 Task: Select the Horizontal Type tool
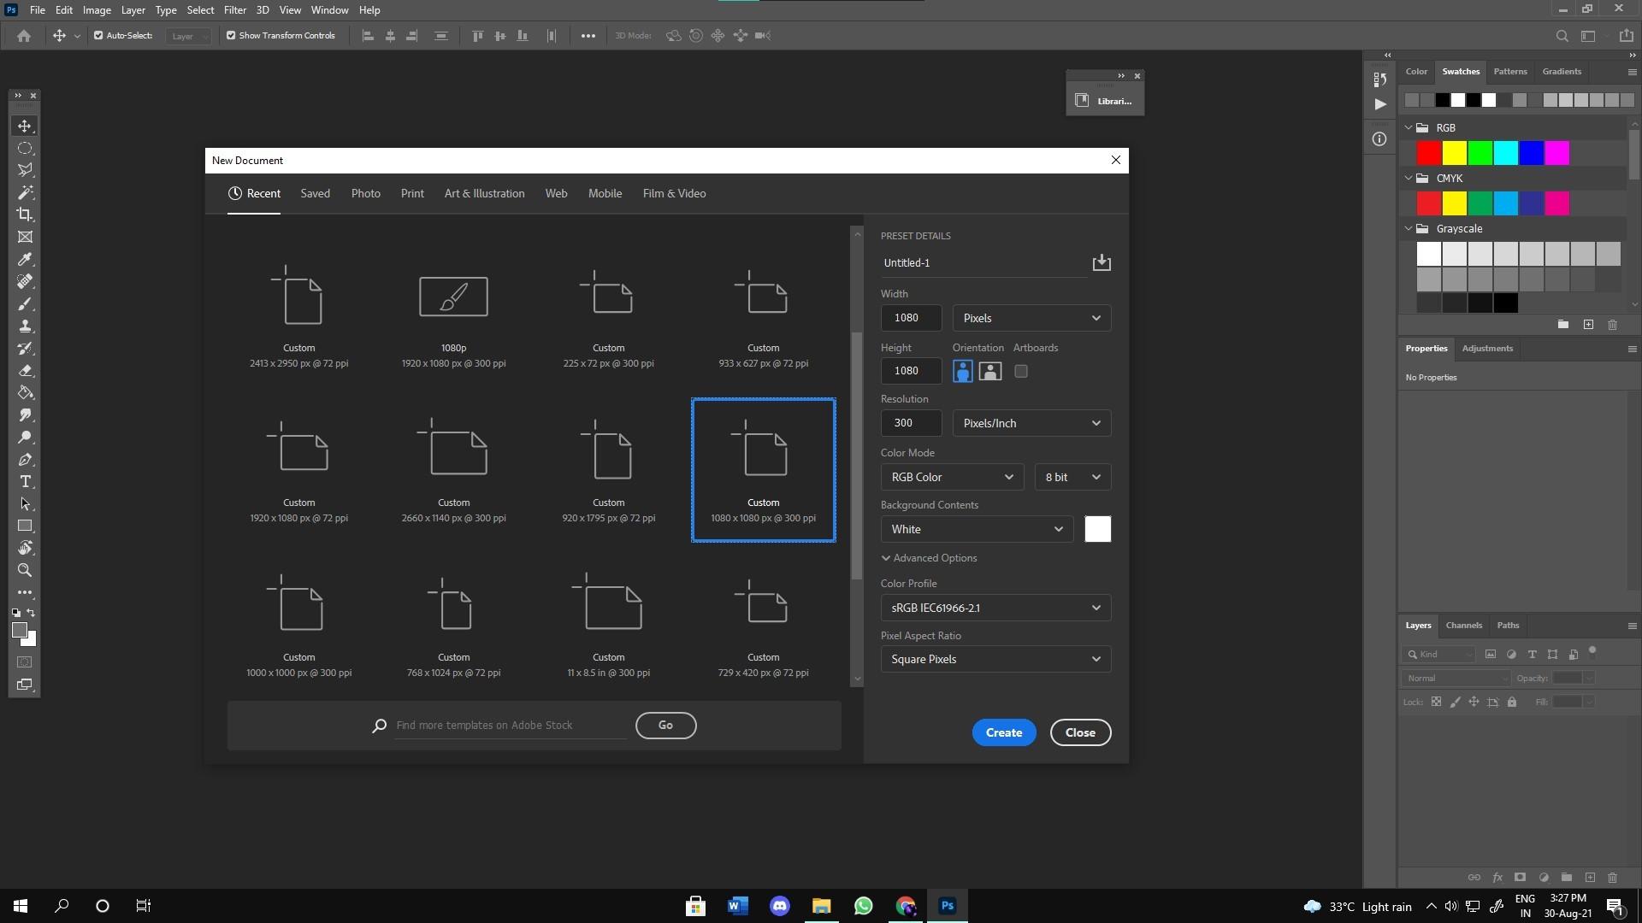coord(25,481)
